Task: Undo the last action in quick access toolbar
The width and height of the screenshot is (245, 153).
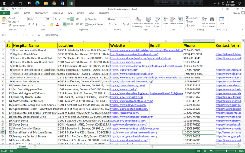Action: point(13,9)
